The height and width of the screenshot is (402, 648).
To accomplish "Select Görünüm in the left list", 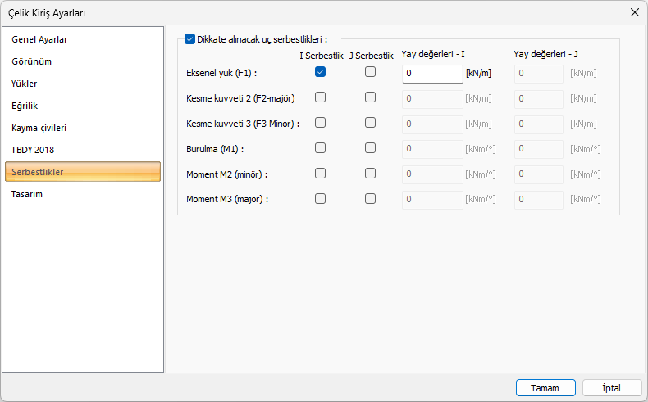I will tap(31, 61).
